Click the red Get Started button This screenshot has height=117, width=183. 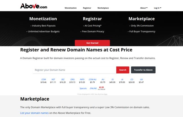pyautogui.click(x=92, y=43)
